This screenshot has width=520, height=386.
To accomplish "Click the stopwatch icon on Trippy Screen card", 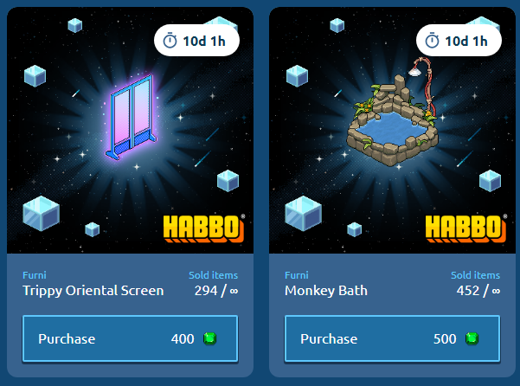I will (170, 41).
